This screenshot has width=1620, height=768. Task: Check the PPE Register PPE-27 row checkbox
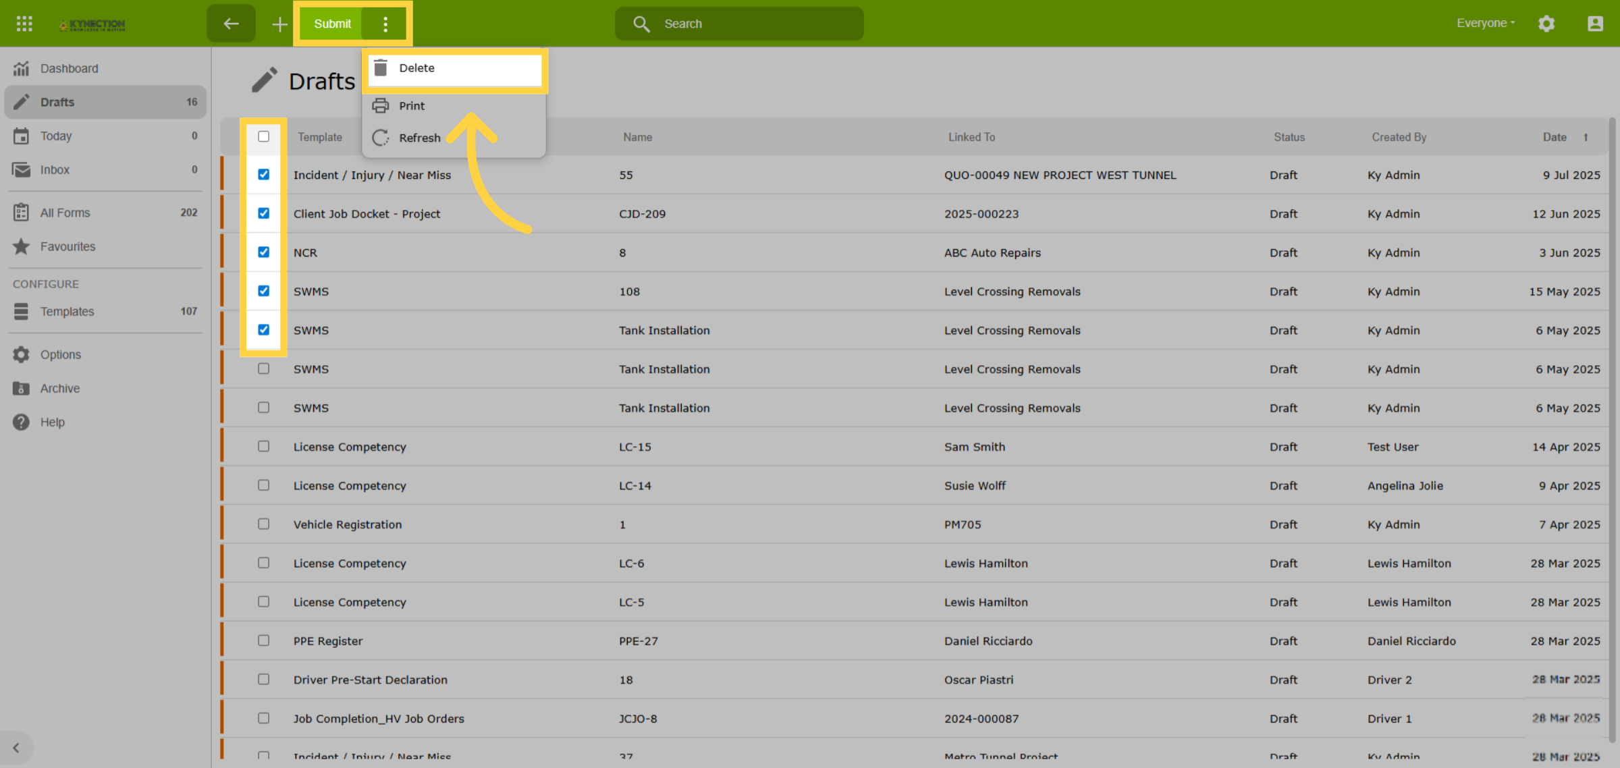[x=264, y=640]
